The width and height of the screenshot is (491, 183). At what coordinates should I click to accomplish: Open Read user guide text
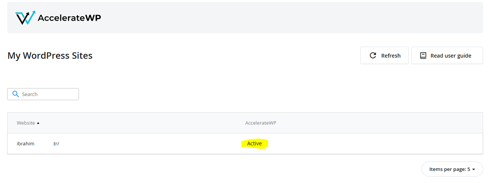pos(451,56)
